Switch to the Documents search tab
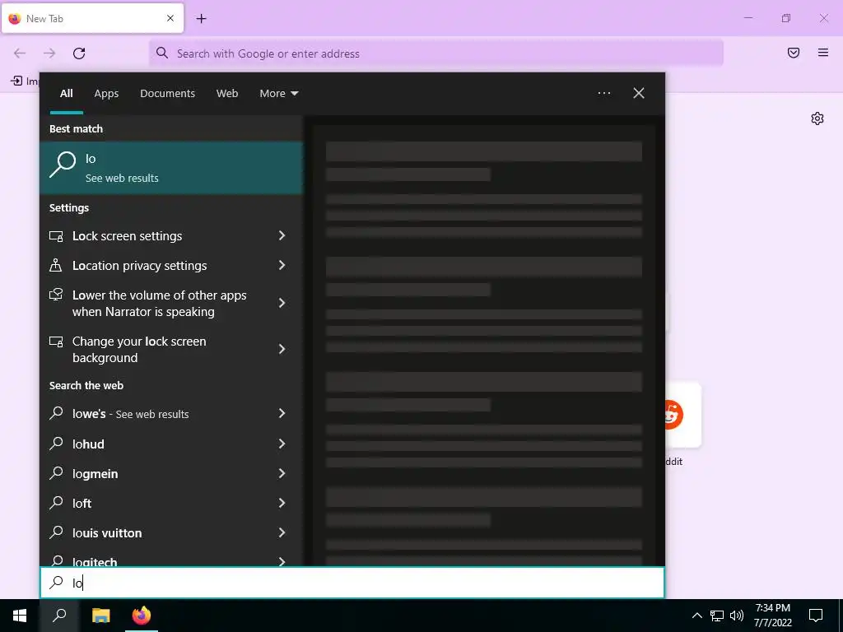The width and height of the screenshot is (843, 632). point(168,94)
